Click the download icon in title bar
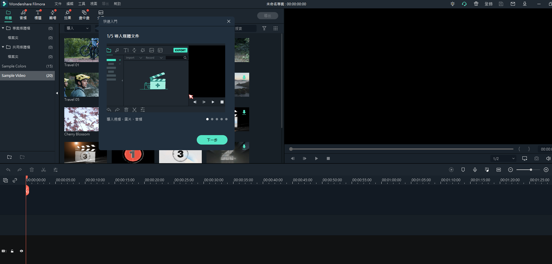Screen dimensions: 552x264 [525, 4]
